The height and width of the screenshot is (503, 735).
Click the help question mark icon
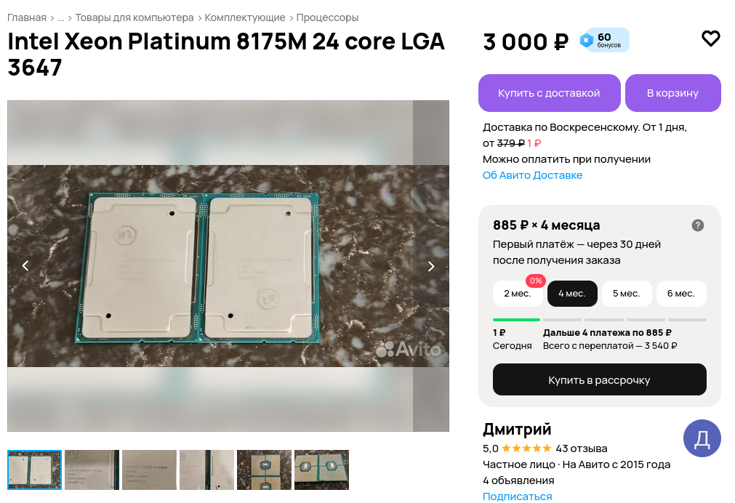pyautogui.click(x=698, y=225)
